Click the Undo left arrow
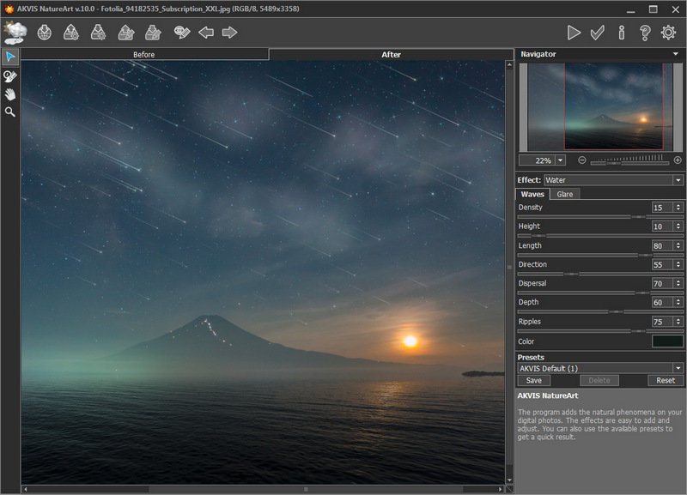Viewport: 687px width, 495px height. (206, 33)
